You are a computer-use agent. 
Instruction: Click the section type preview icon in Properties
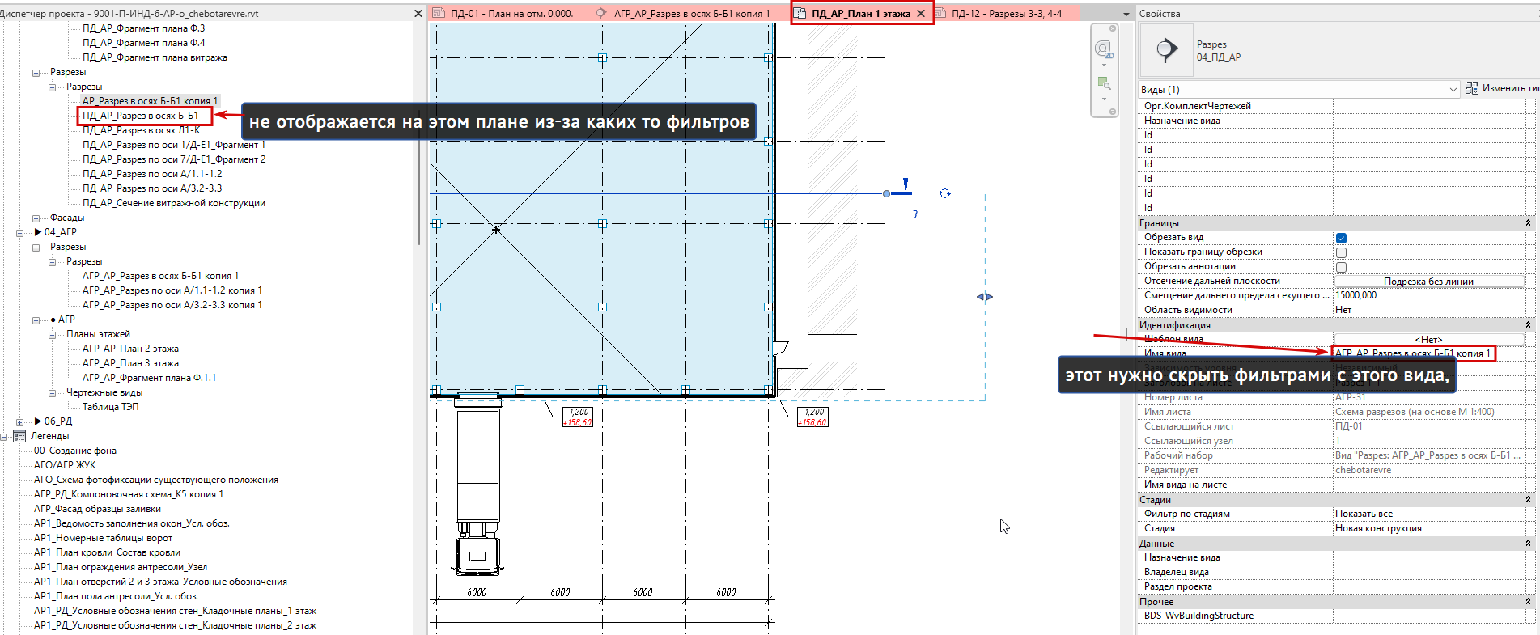click(1165, 50)
